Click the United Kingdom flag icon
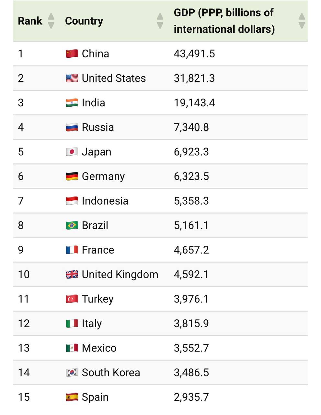The height and width of the screenshot is (415, 321). coord(72,274)
